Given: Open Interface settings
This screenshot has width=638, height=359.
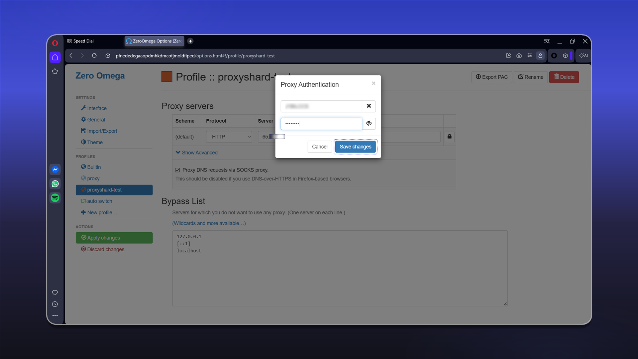Looking at the screenshot, I should pos(94,108).
